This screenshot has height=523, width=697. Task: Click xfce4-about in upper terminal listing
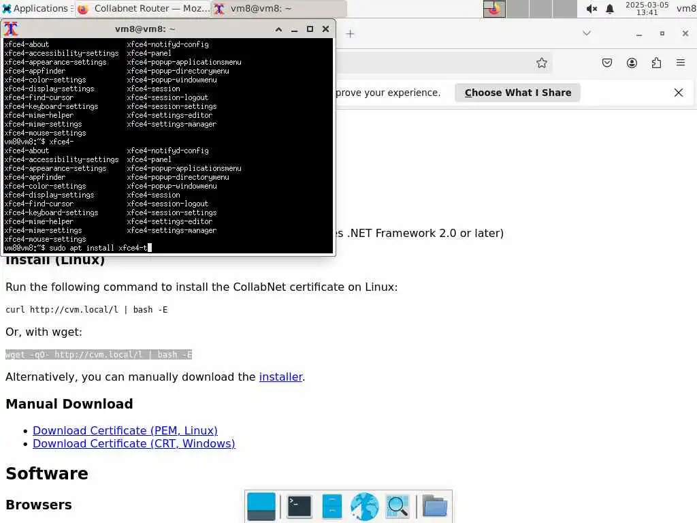(27, 44)
